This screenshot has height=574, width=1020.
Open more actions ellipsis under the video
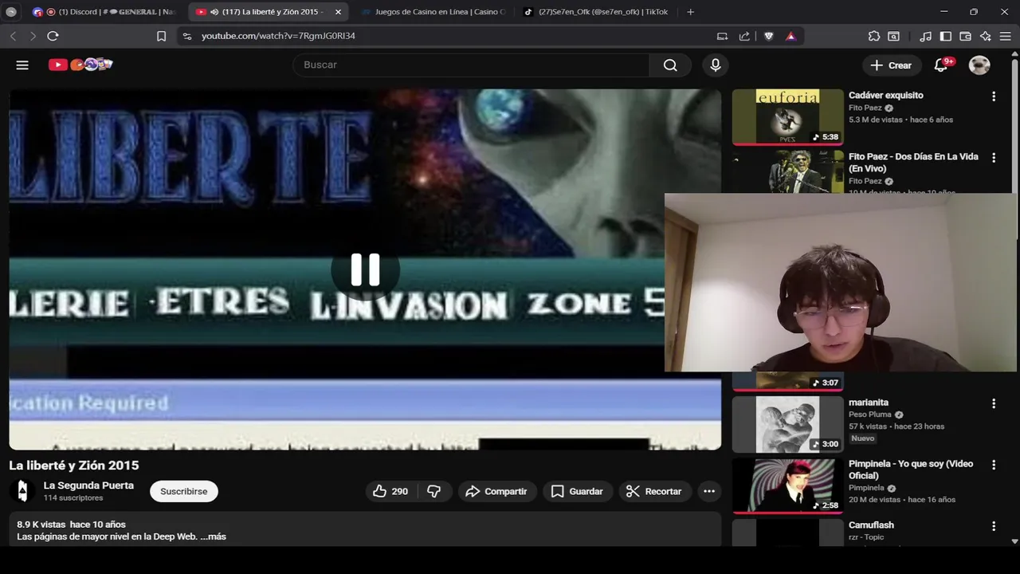pyautogui.click(x=709, y=491)
